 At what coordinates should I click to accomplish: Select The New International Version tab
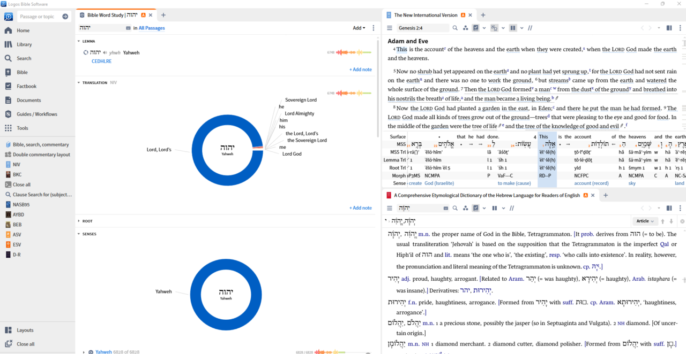coord(425,15)
